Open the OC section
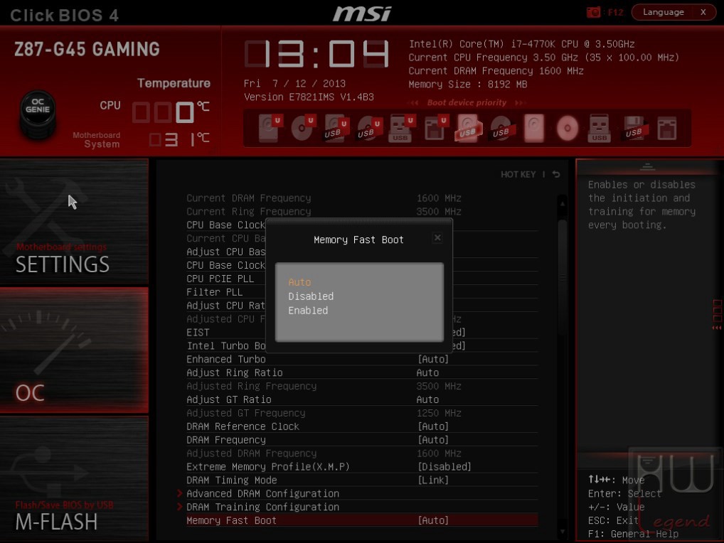 coord(74,350)
